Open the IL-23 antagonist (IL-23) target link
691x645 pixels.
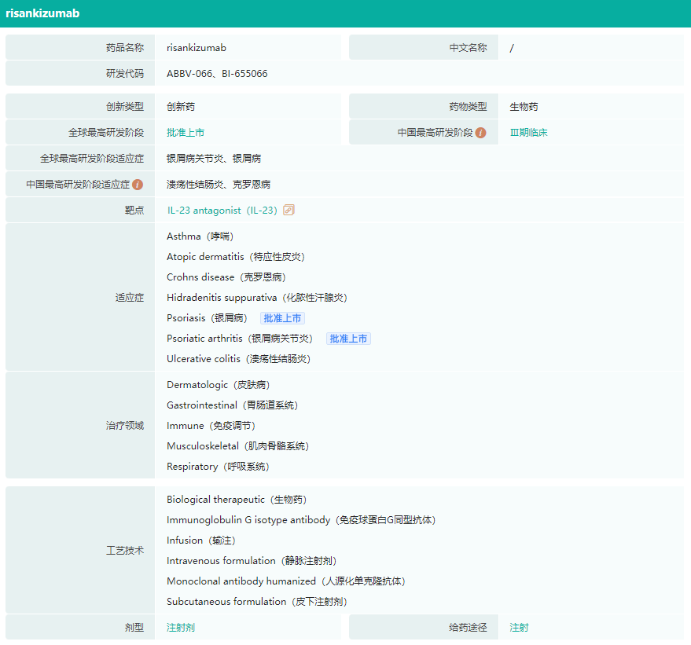[222, 211]
